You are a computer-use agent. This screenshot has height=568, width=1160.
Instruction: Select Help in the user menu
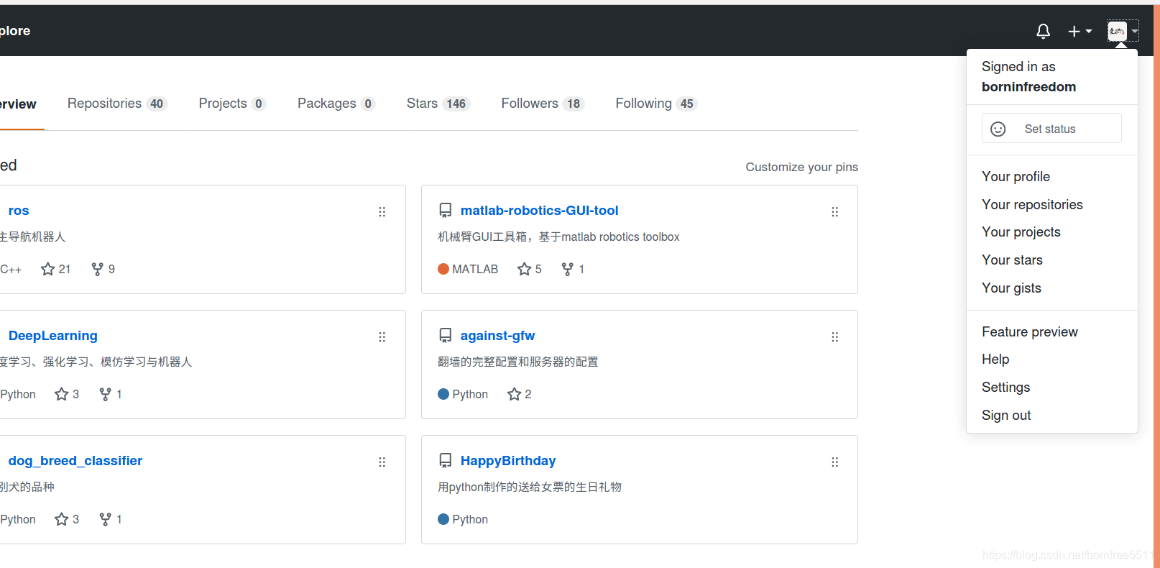[x=995, y=359]
